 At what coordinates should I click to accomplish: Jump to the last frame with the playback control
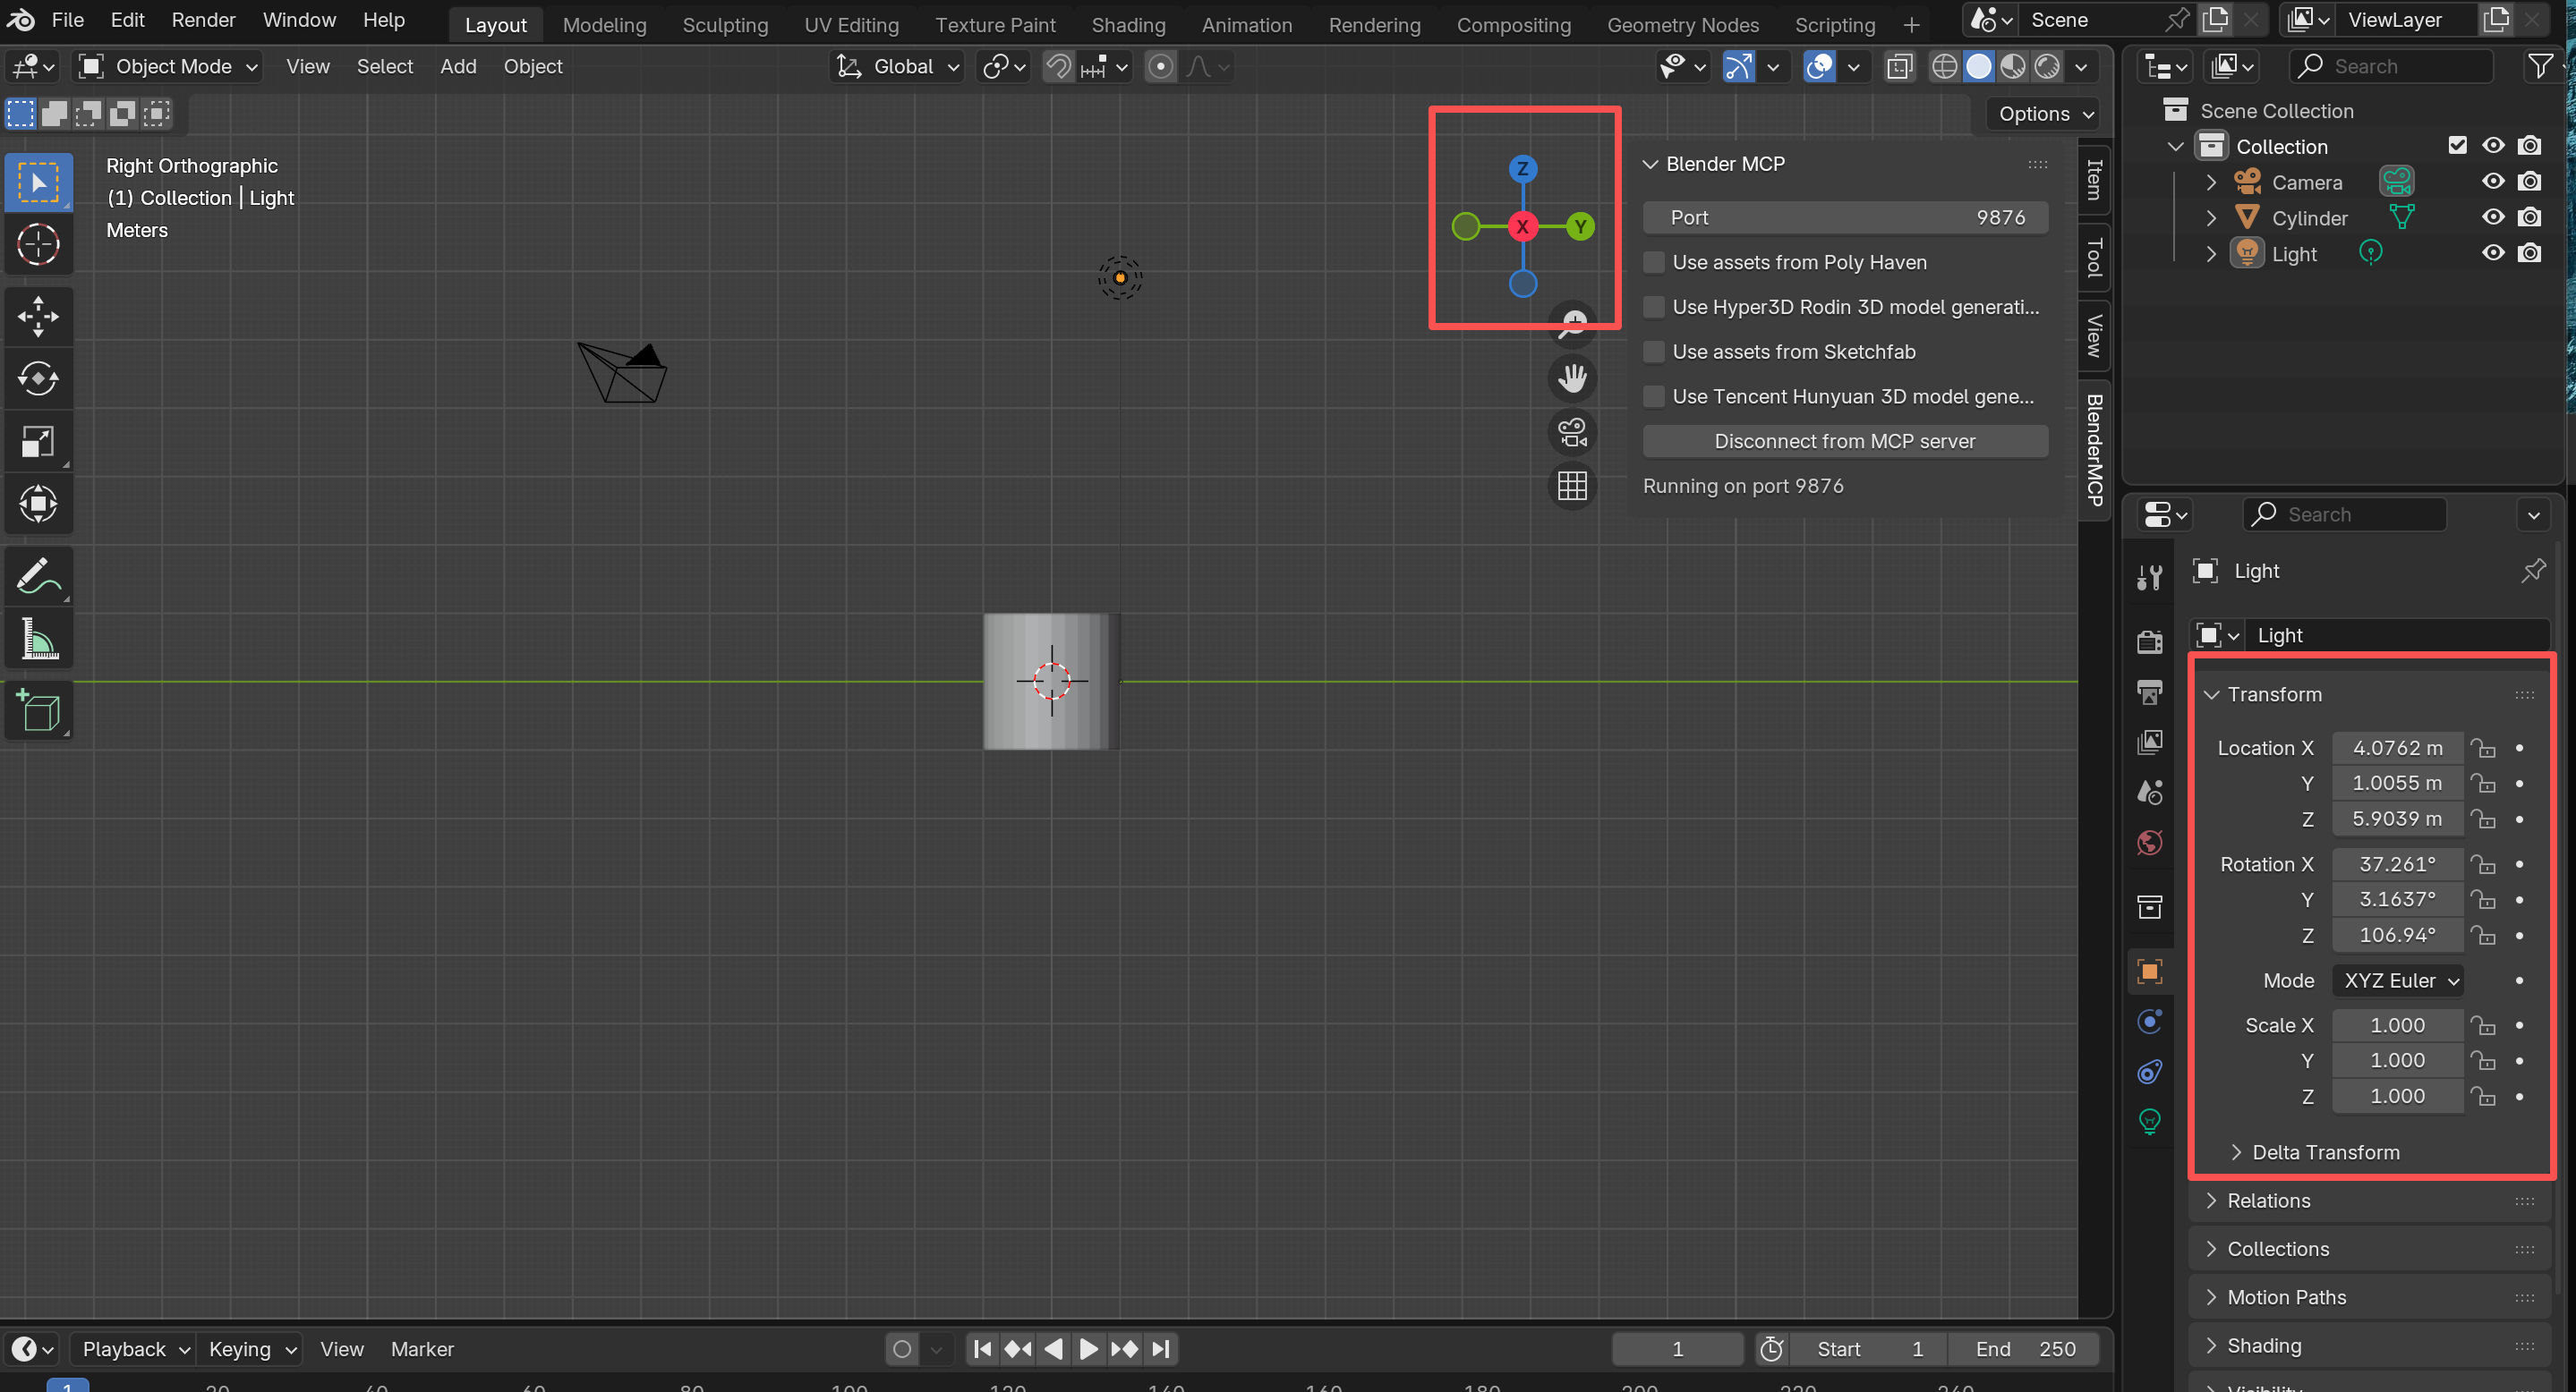click(x=1161, y=1348)
